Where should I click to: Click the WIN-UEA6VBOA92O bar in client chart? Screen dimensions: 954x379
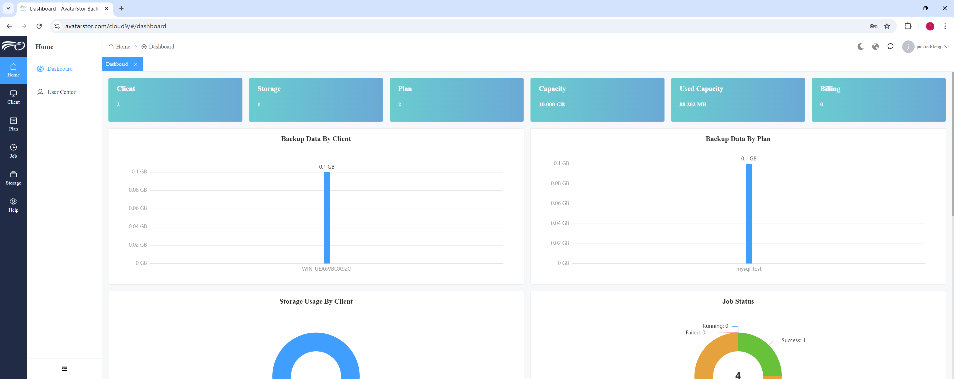(x=327, y=218)
